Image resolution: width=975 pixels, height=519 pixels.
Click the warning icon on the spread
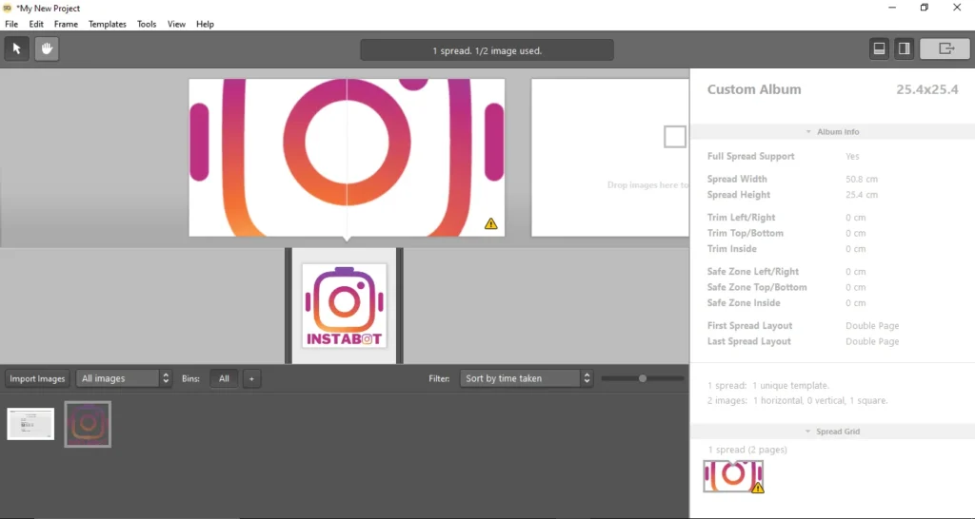(x=490, y=223)
